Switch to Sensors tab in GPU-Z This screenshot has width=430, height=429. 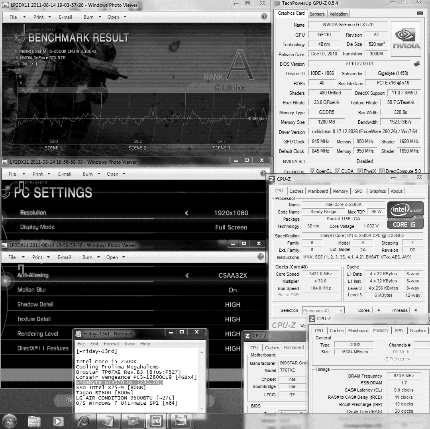[x=317, y=14]
